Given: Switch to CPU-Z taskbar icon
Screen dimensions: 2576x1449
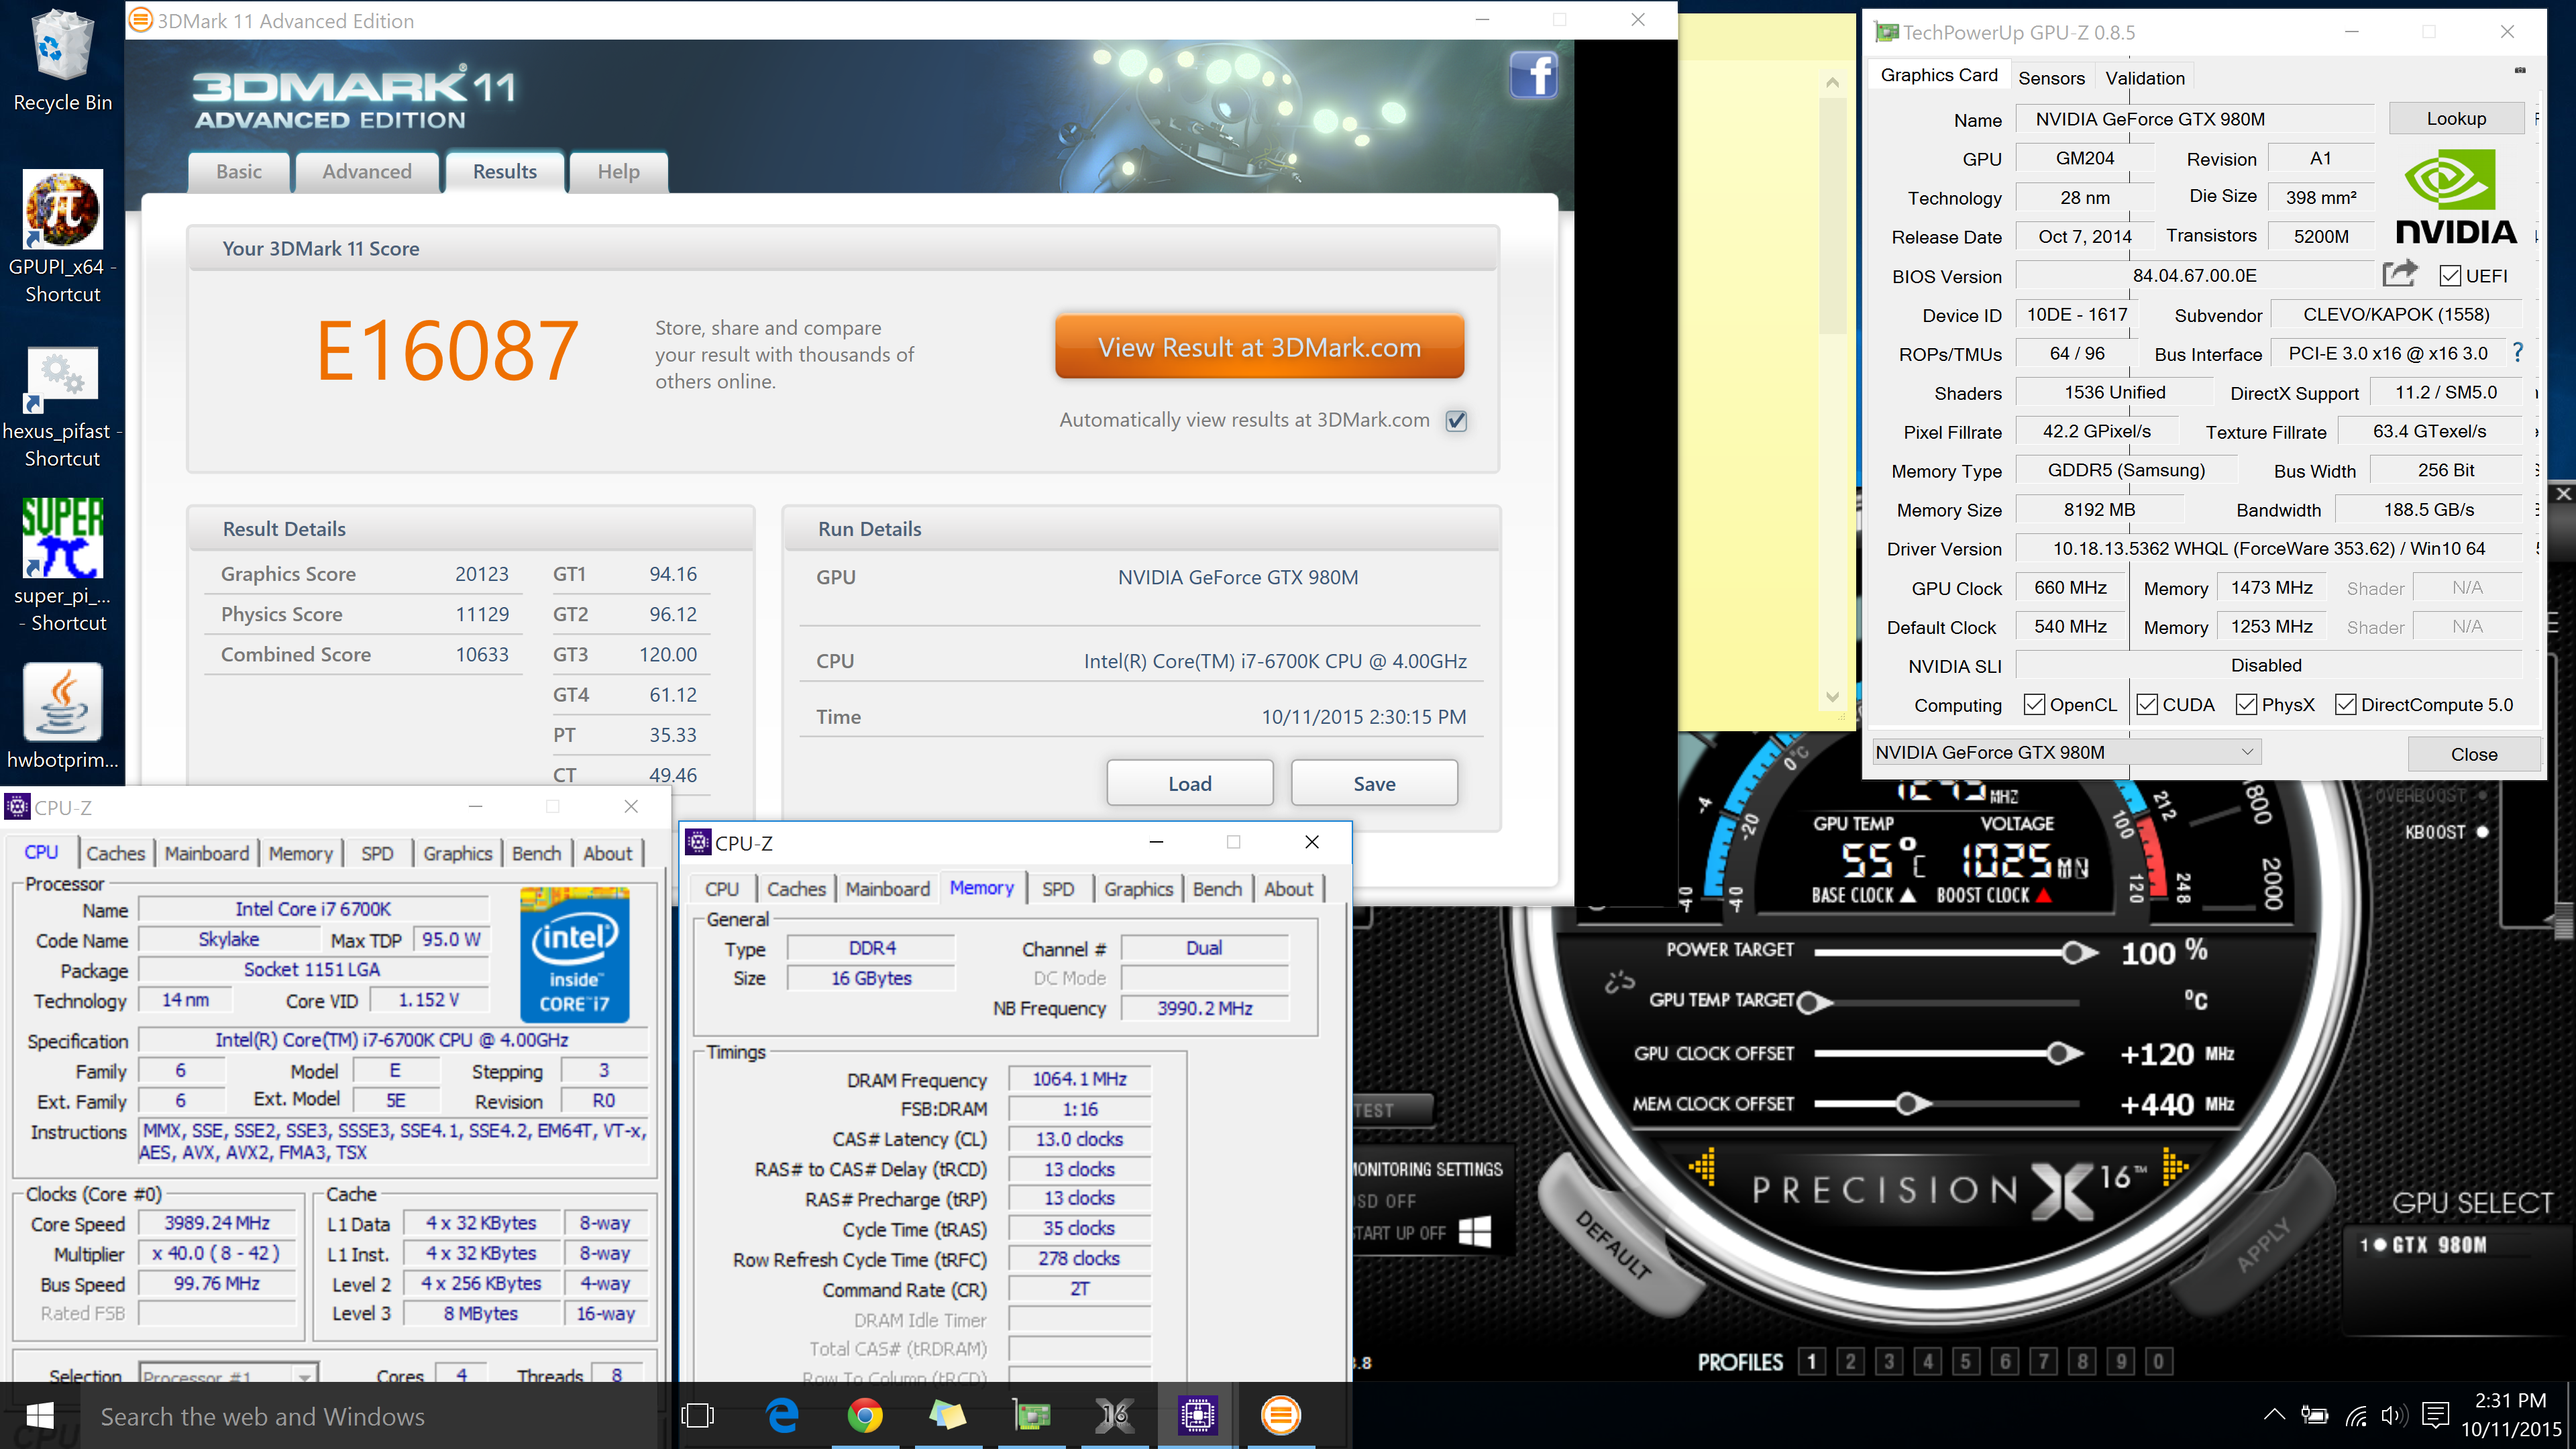Looking at the screenshot, I should (1197, 1416).
